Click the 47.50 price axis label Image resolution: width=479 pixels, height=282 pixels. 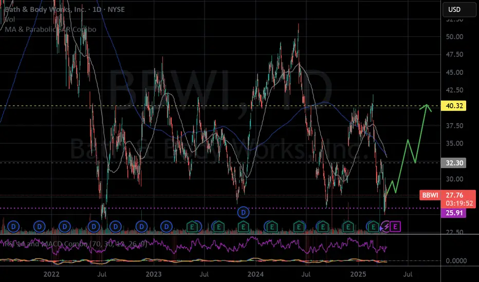(x=454, y=54)
